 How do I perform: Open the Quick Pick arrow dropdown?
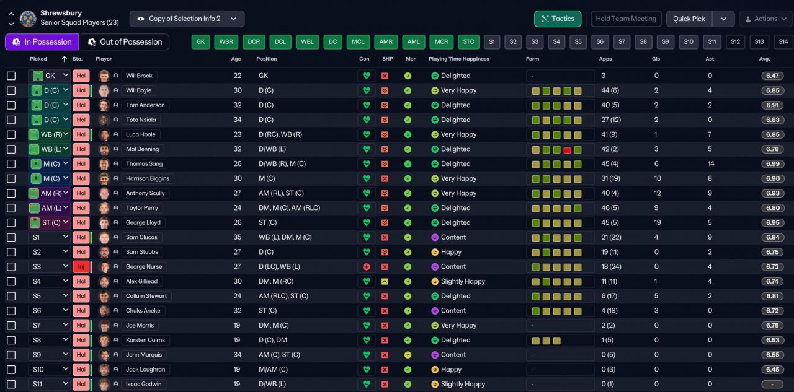[x=724, y=19]
